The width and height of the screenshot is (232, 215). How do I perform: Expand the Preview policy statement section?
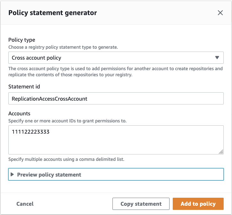49,175
